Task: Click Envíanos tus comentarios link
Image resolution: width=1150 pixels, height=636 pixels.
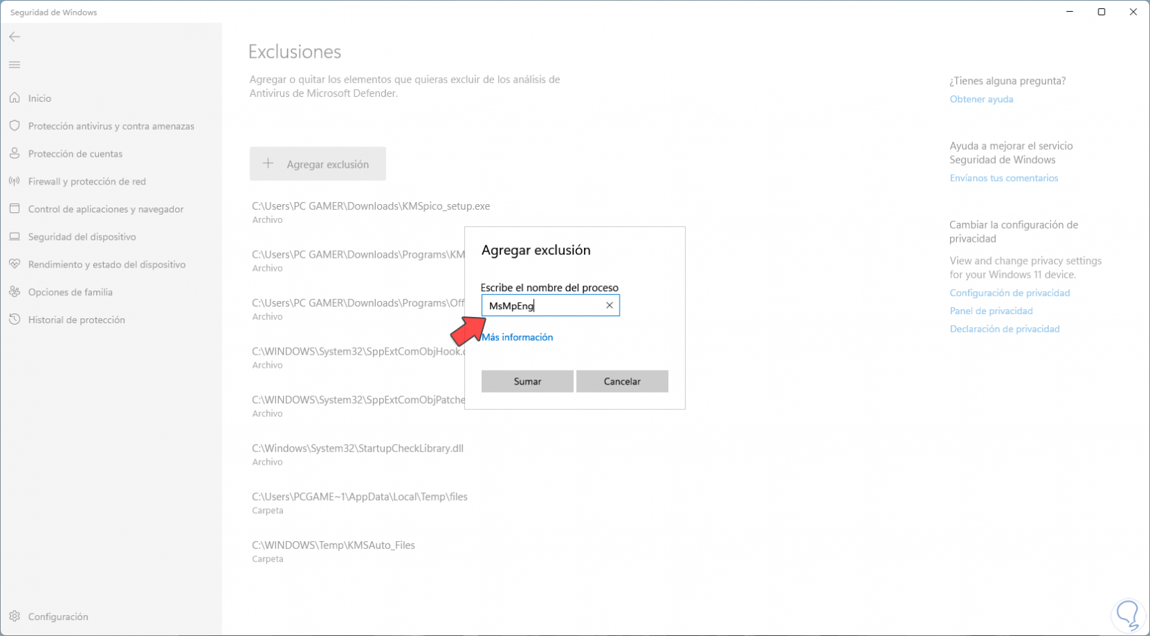Action: 1004,178
